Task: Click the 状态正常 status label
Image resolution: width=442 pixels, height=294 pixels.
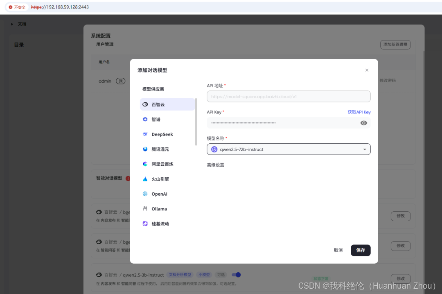Action: coord(321,279)
